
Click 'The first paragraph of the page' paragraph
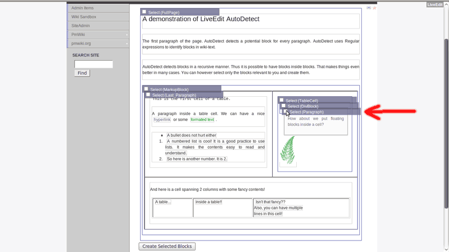pyautogui.click(x=251, y=44)
